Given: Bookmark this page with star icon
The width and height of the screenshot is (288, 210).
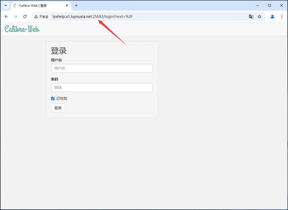Looking at the screenshot, I should [x=259, y=17].
